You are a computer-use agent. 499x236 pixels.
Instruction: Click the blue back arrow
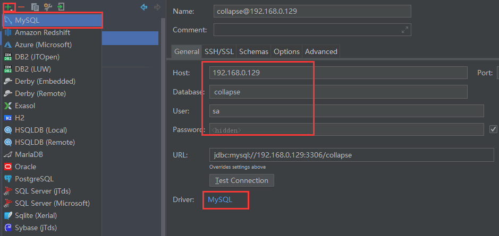144,7
